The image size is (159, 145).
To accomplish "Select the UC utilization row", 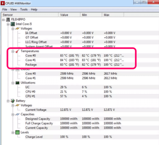I will click(92, 87).
